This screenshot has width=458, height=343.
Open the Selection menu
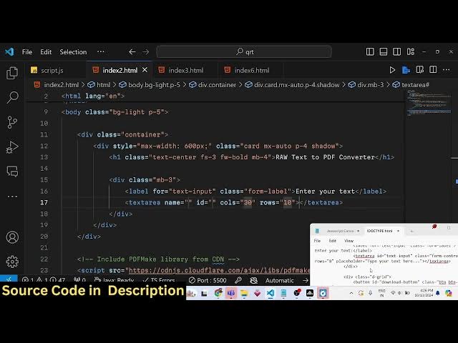[73, 51]
